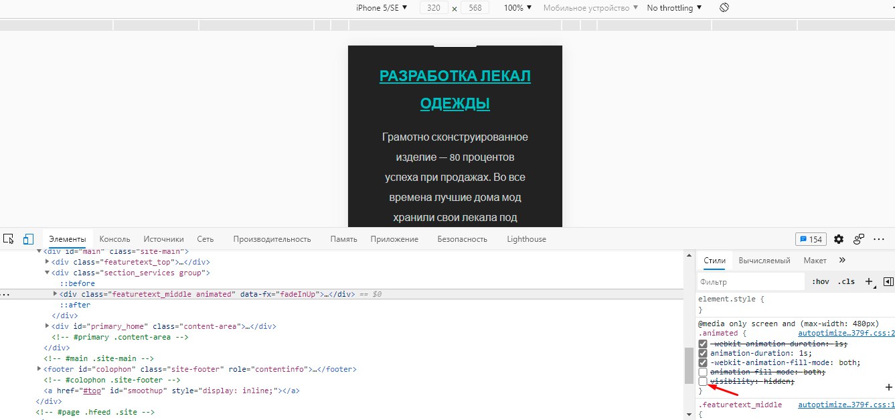
Task: Open stylesheet link beside .featuretext_middle rule
Action: (846, 405)
